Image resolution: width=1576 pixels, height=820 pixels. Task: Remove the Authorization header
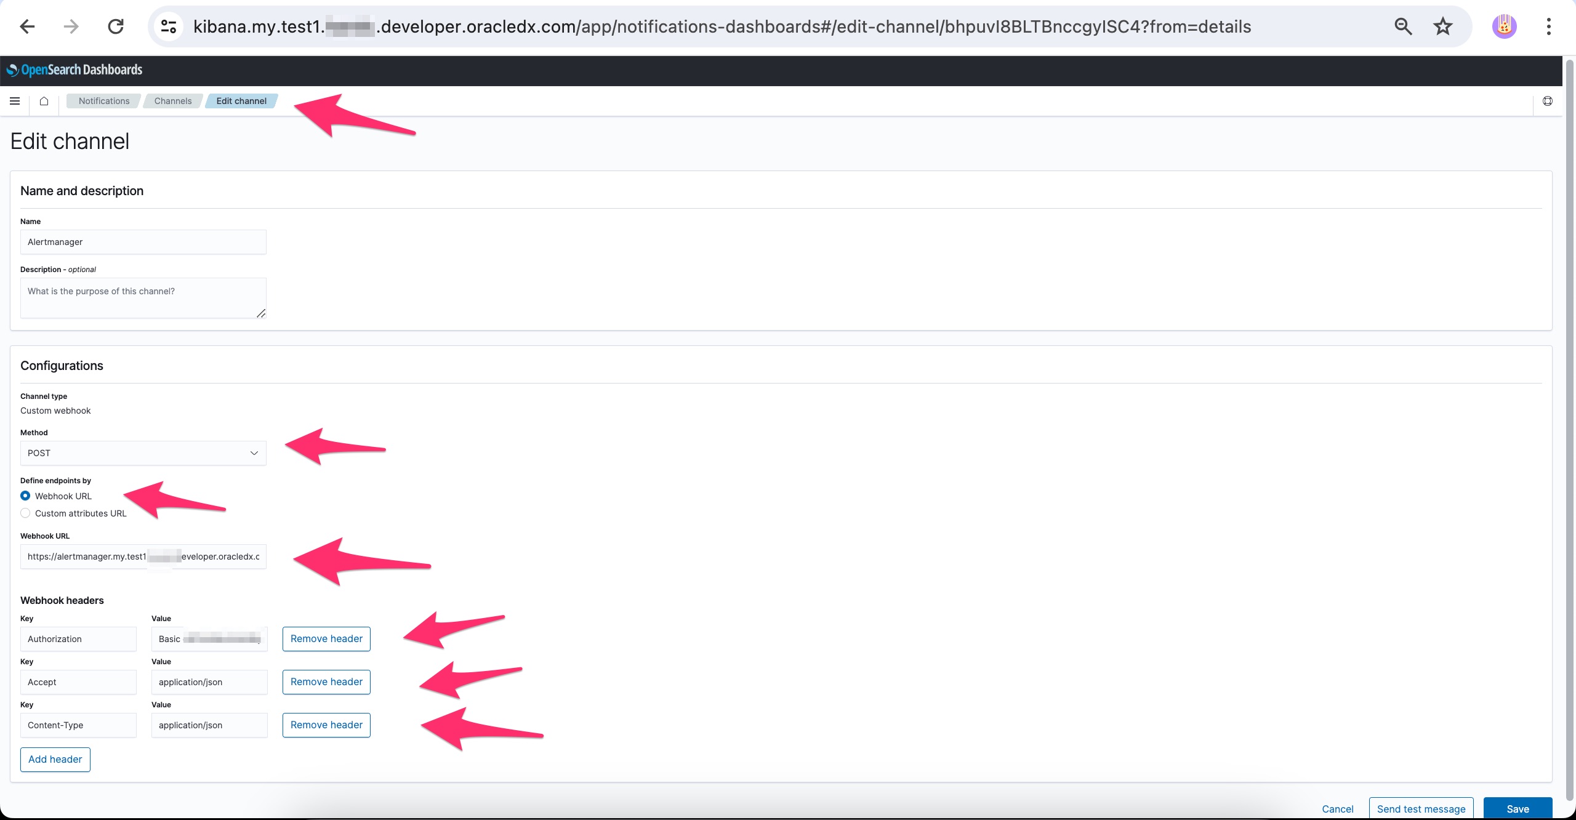click(326, 638)
